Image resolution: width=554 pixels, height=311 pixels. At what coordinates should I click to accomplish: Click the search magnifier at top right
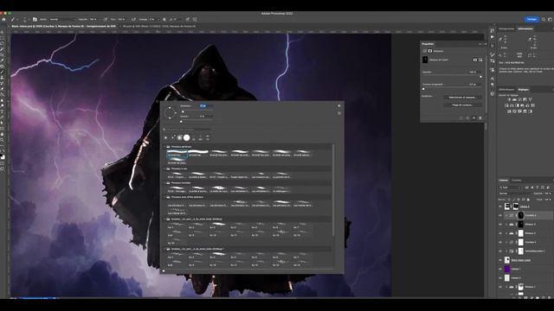tap(544, 19)
